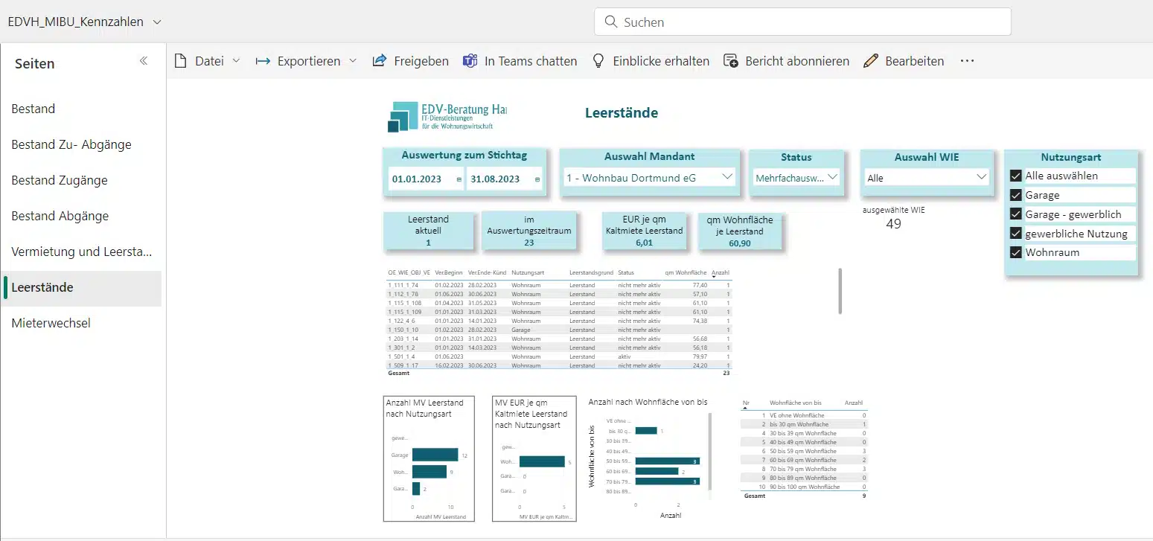1153x541 pixels.
Task: Open In Teams chatten via Teams icon
Action: tap(470, 61)
